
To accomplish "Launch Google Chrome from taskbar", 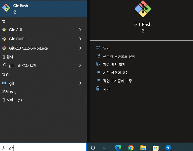I will coord(131,148).
